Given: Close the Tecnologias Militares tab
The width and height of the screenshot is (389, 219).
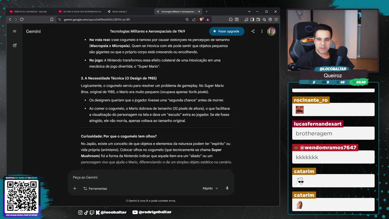Looking at the screenshot, I should click(x=199, y=12).
